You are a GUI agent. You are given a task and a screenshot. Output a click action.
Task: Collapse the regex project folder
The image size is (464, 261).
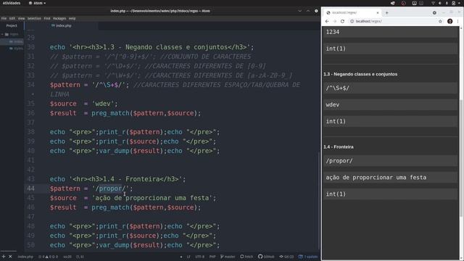click(10, 34)
